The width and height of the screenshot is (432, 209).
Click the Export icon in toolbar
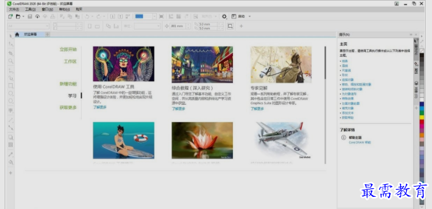pos(120,16)
